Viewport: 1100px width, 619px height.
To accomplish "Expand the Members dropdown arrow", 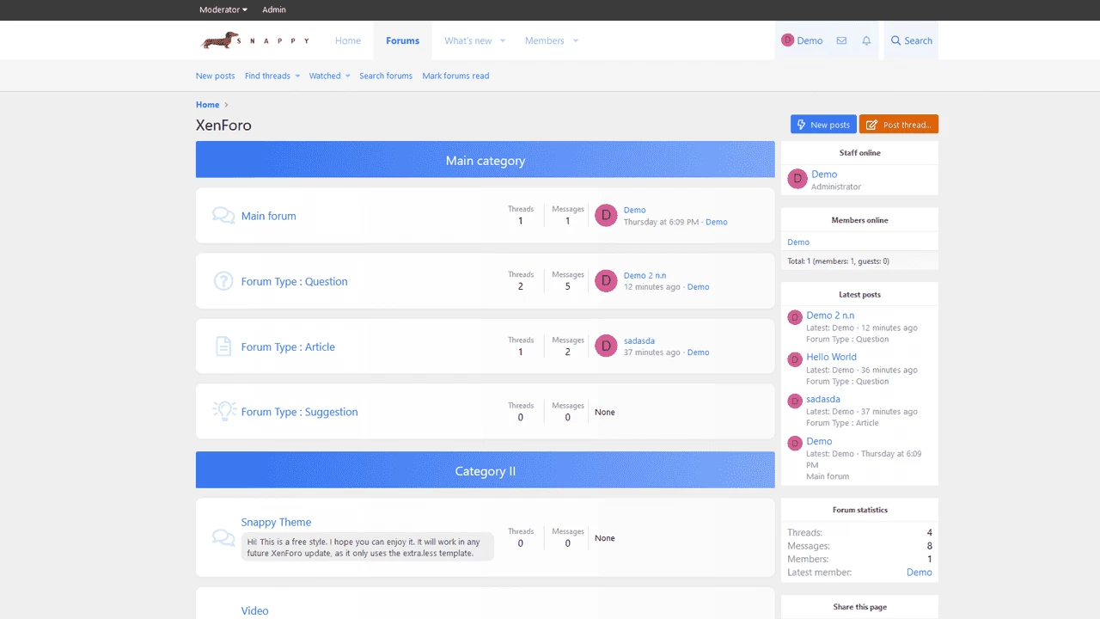I will (x=576, y=40).
